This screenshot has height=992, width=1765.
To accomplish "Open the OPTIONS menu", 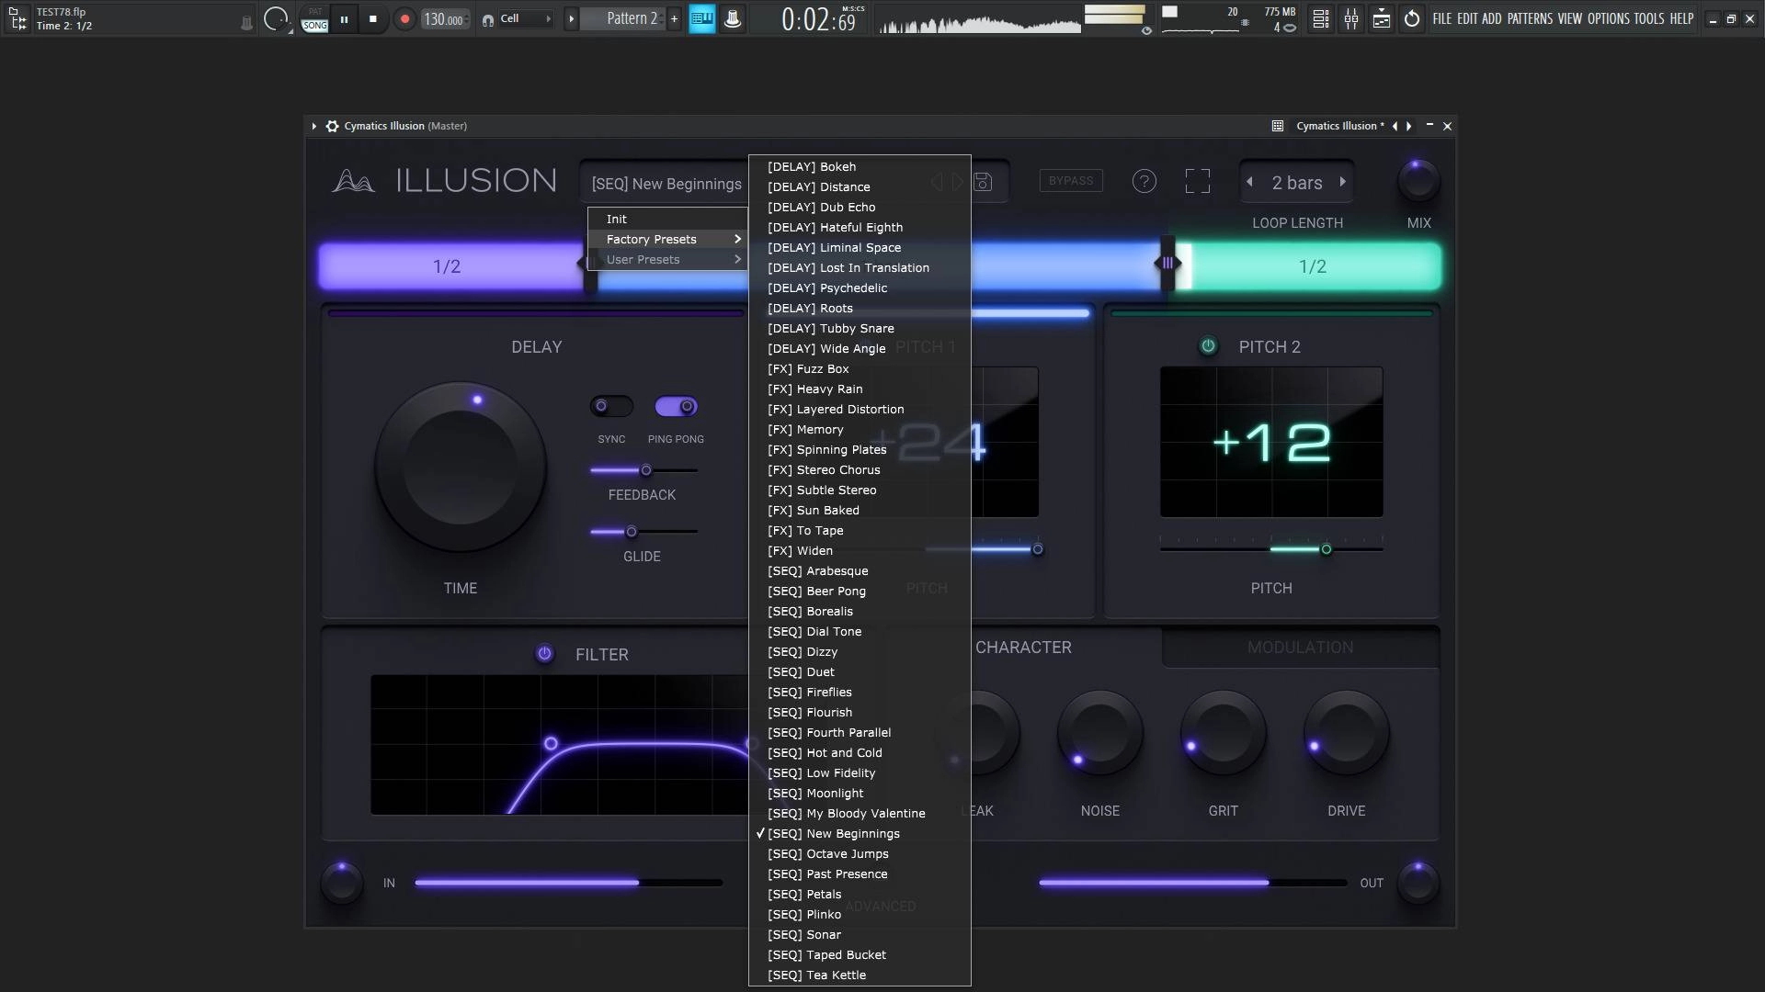I will tap(1608, 18).
